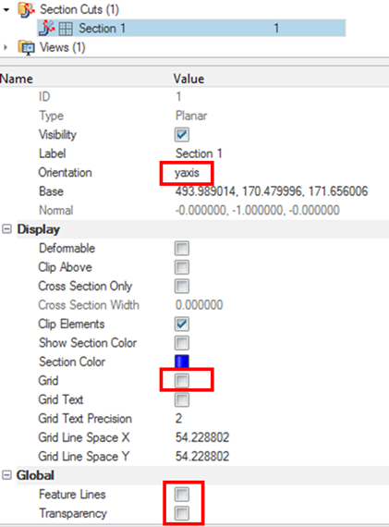Click the Normal vector value
389x527 pixels.
coord(257,211)
